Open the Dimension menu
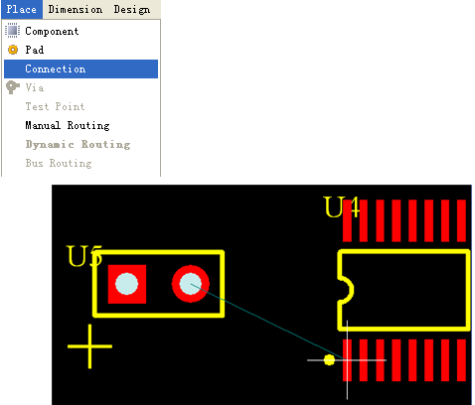 [x=76, y=9]
